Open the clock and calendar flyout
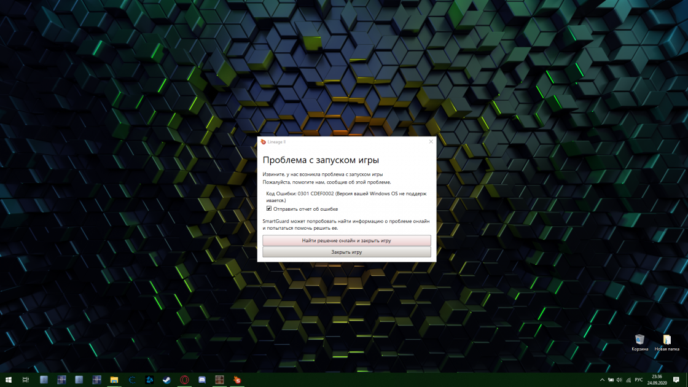The height and width of the screenshot is (387, 688). [x=657, y=380]
